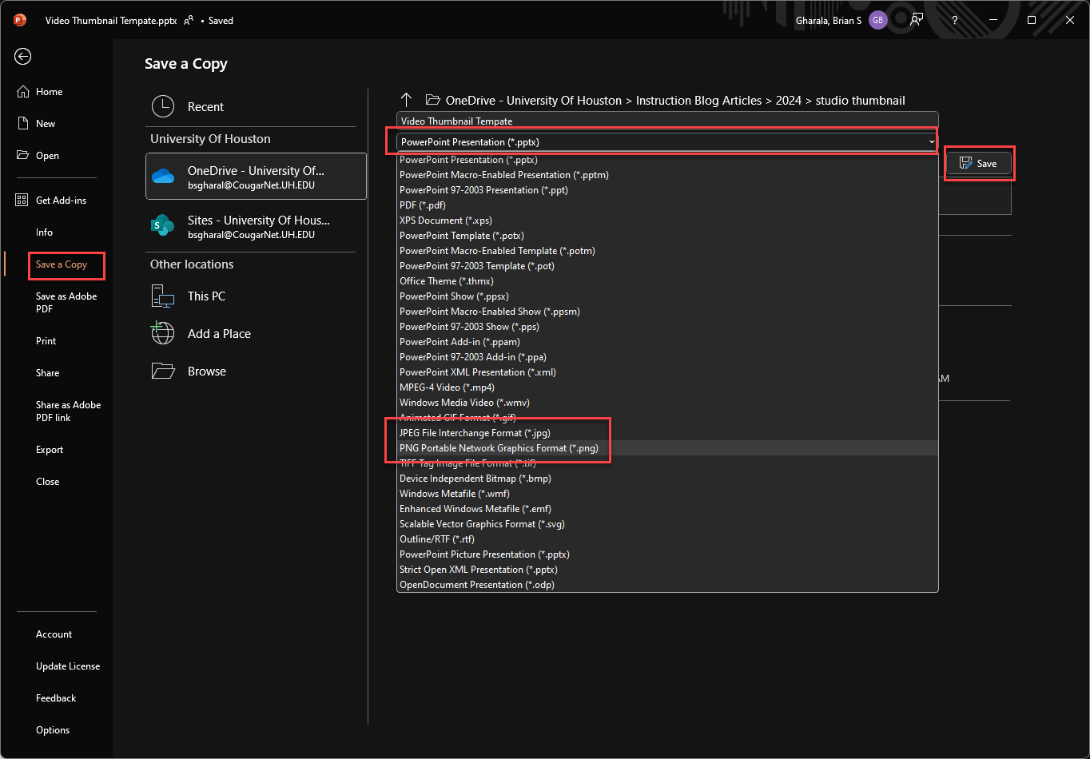Open the Print page
Screen dimensions: 1090x759
tap(46, 341)
